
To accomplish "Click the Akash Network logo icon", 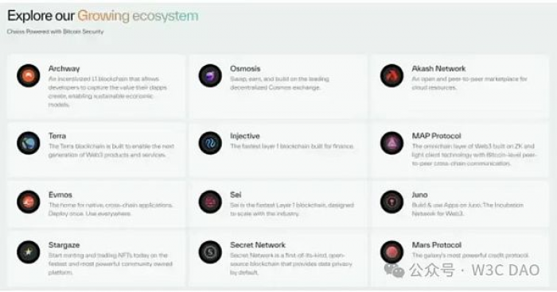I will (x=391, y=75).
